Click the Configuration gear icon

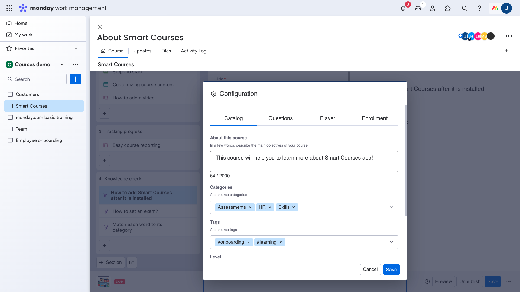pos(213,94)
